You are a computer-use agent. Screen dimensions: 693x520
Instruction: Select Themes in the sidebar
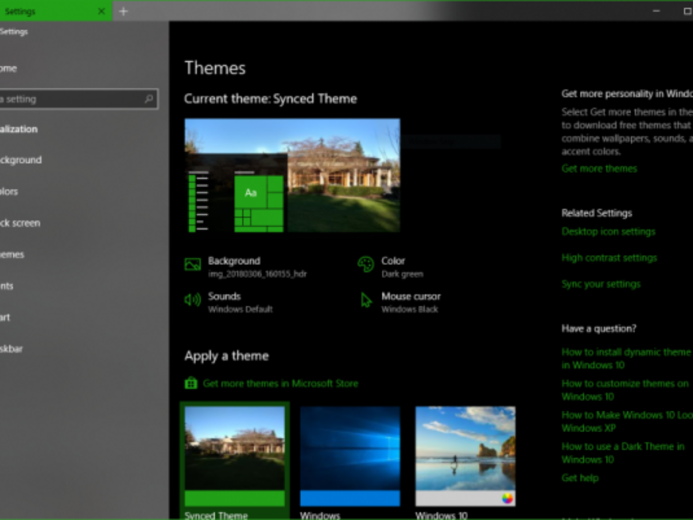pos(12,254)
